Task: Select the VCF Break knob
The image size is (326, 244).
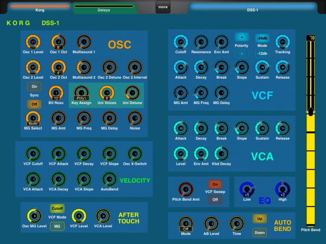Action: 222,67
